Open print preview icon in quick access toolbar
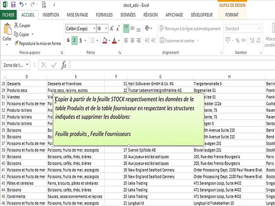The height and width of the screenshot is (206, 275). click(x=44, y=5)
